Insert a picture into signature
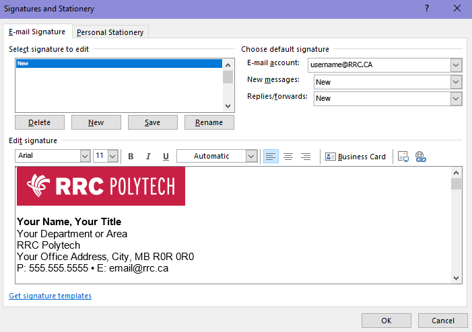Viewport: 472px width, 332px height. pyautogui.click(x=403, y=157)
